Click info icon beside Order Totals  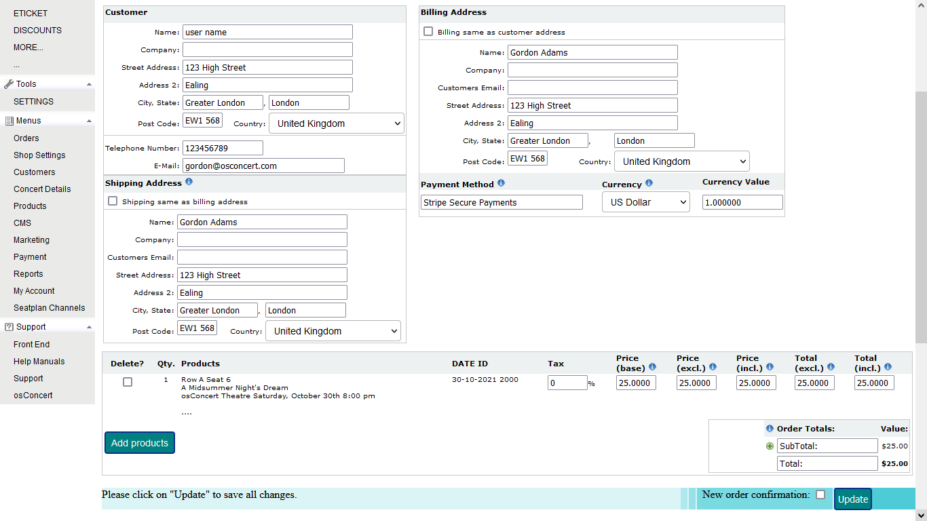tap(770, 429)
